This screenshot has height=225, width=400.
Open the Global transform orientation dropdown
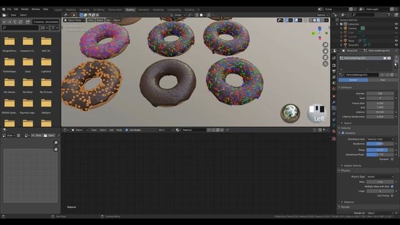(x=177, y=15)
